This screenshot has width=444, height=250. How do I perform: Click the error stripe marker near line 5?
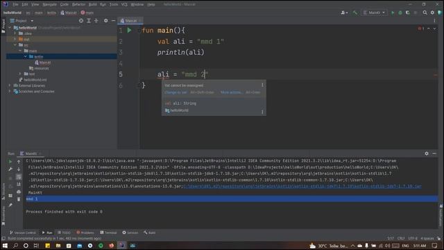click(436, 75)
